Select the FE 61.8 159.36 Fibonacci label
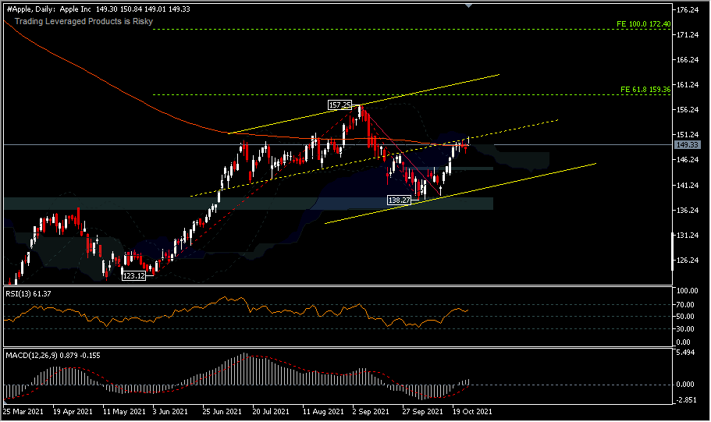The width and height of the screenshot is (711, 422). (645, 90)
